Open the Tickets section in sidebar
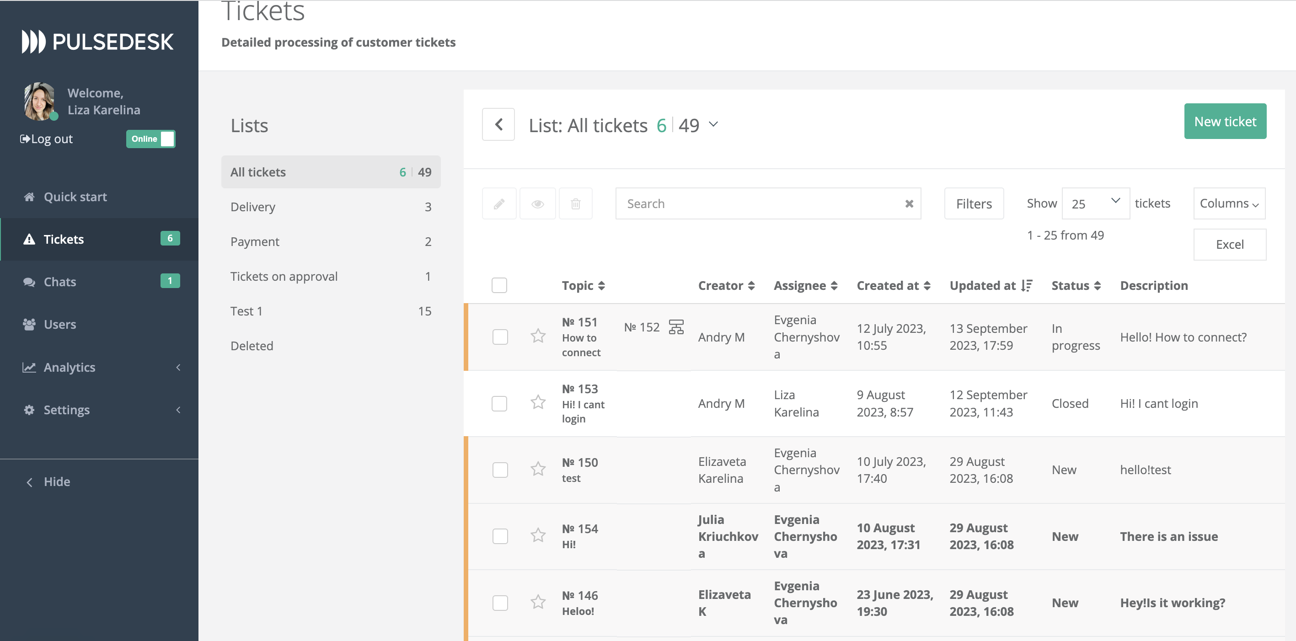 point(64,239)
